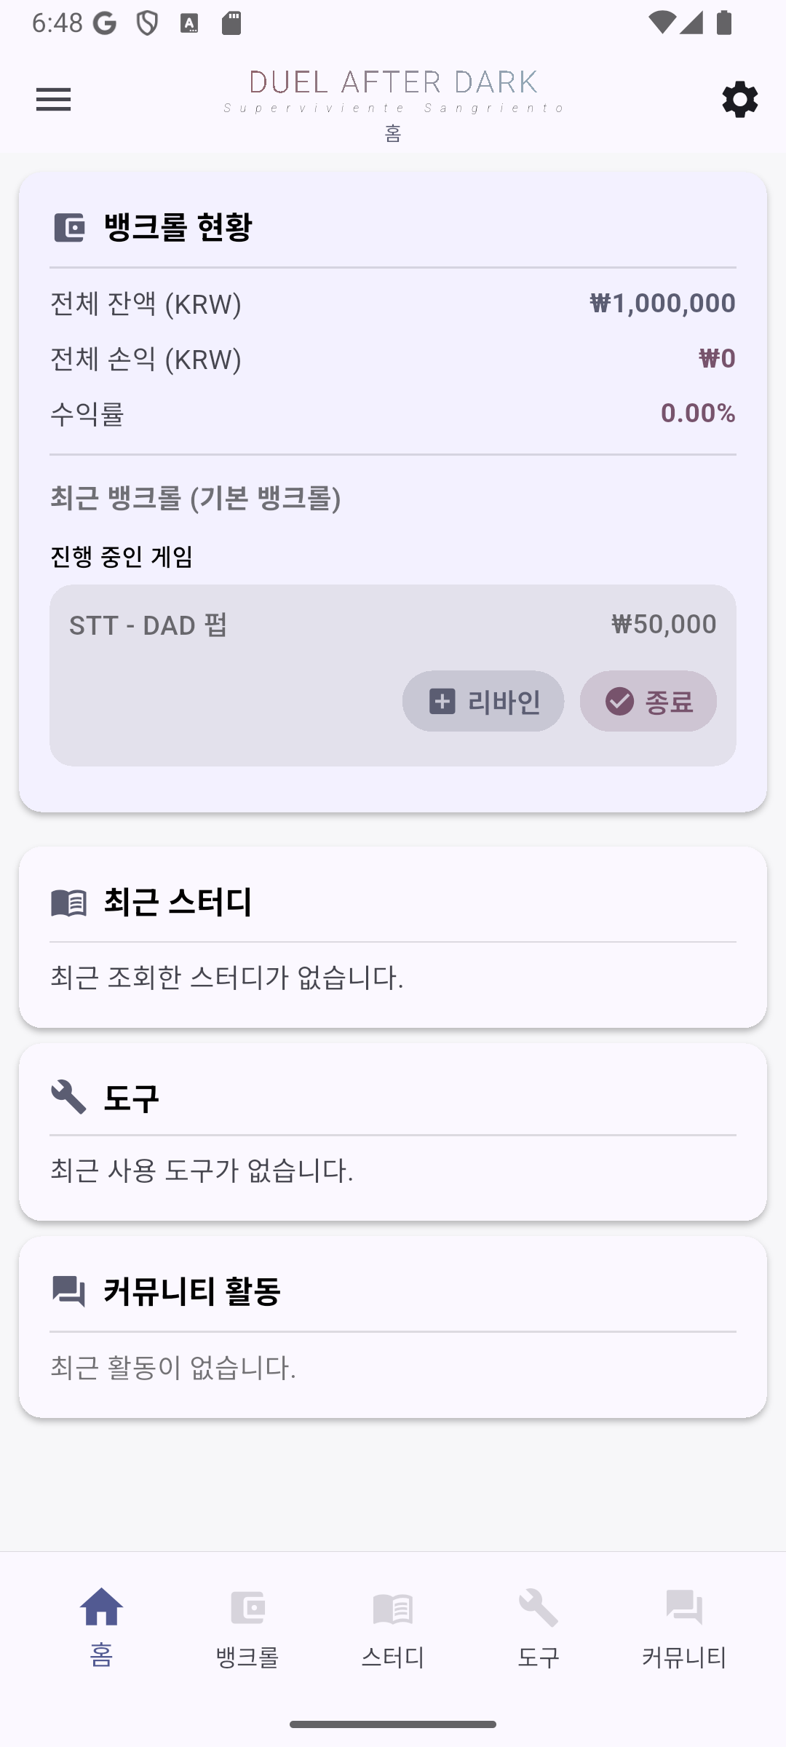Open the 커뮤니티 bottom tab
Viewport: 786px width, 1747px height.
point(684,1627)
